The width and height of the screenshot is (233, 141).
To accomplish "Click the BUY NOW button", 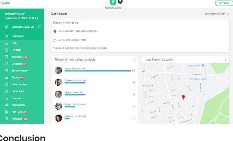I will coord(224,3).
